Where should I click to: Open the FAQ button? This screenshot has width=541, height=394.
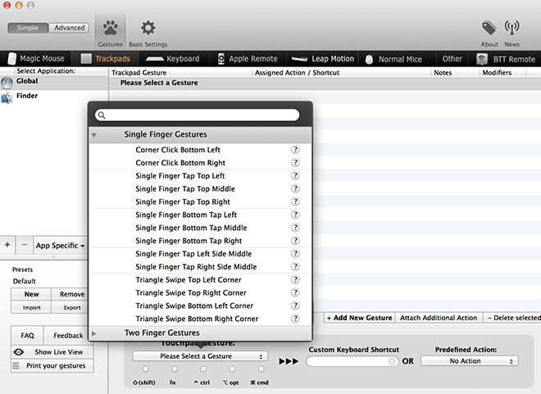(x=27, y=335)
